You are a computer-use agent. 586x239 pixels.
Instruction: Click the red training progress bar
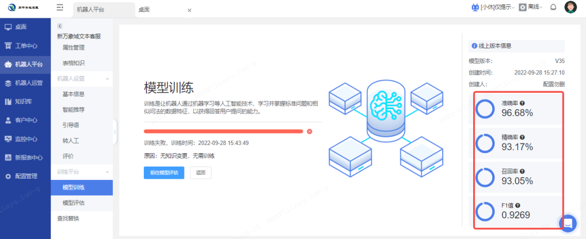coord(223,131)
